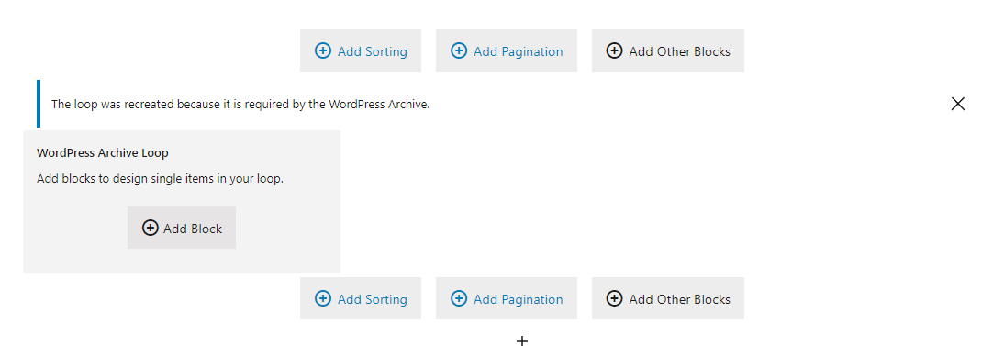Click the plus icon on Add Sorting below the loop

(323, 298)
